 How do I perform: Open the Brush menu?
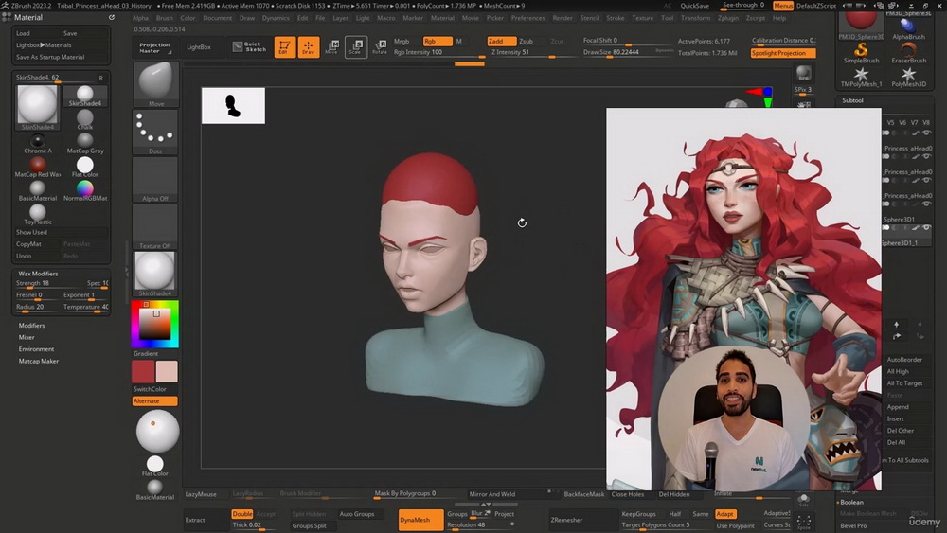[x=164, y=18]
